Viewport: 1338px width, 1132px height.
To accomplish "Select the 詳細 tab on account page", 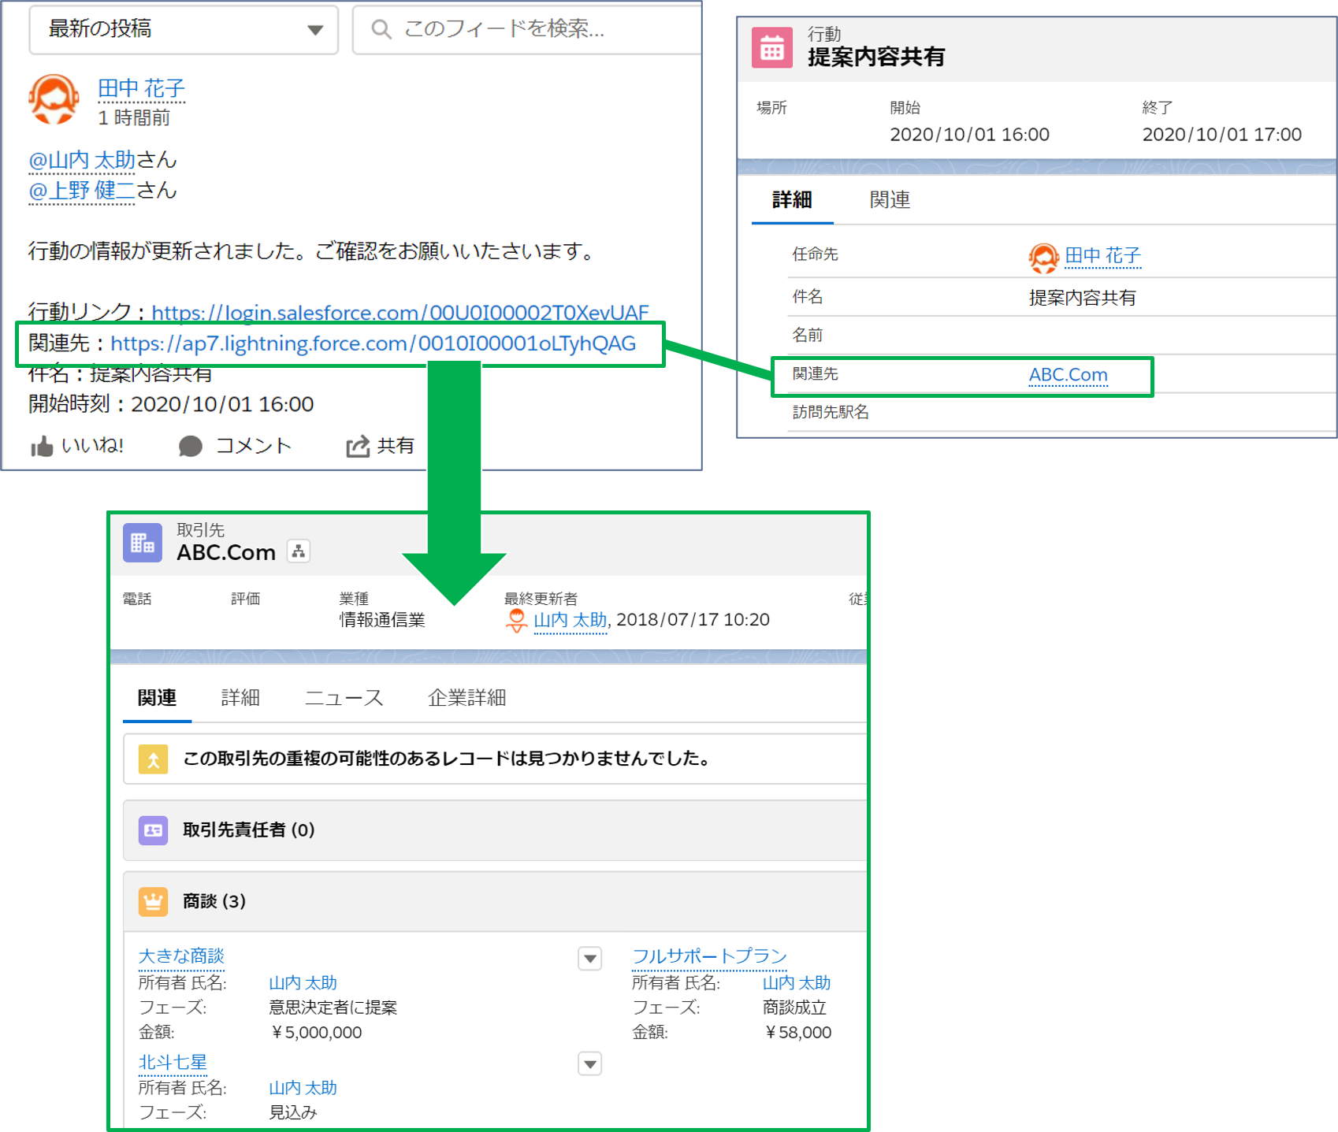I will pos(240,698).
